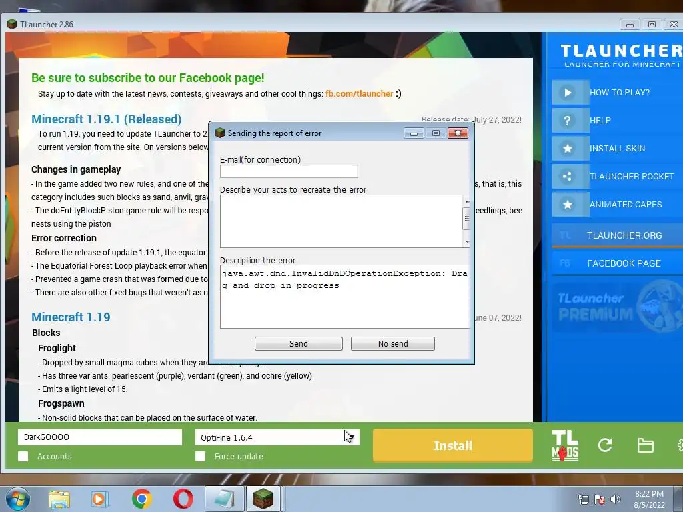Image resolution: width=683 pixels, height=512 pixels.
Task: Click the DarkGOOOO username field
Action: 100,437
